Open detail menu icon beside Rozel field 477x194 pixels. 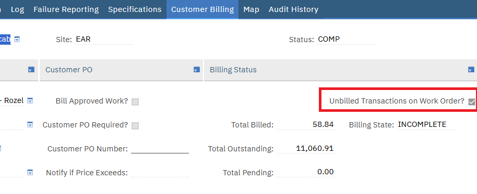(30, 100)
